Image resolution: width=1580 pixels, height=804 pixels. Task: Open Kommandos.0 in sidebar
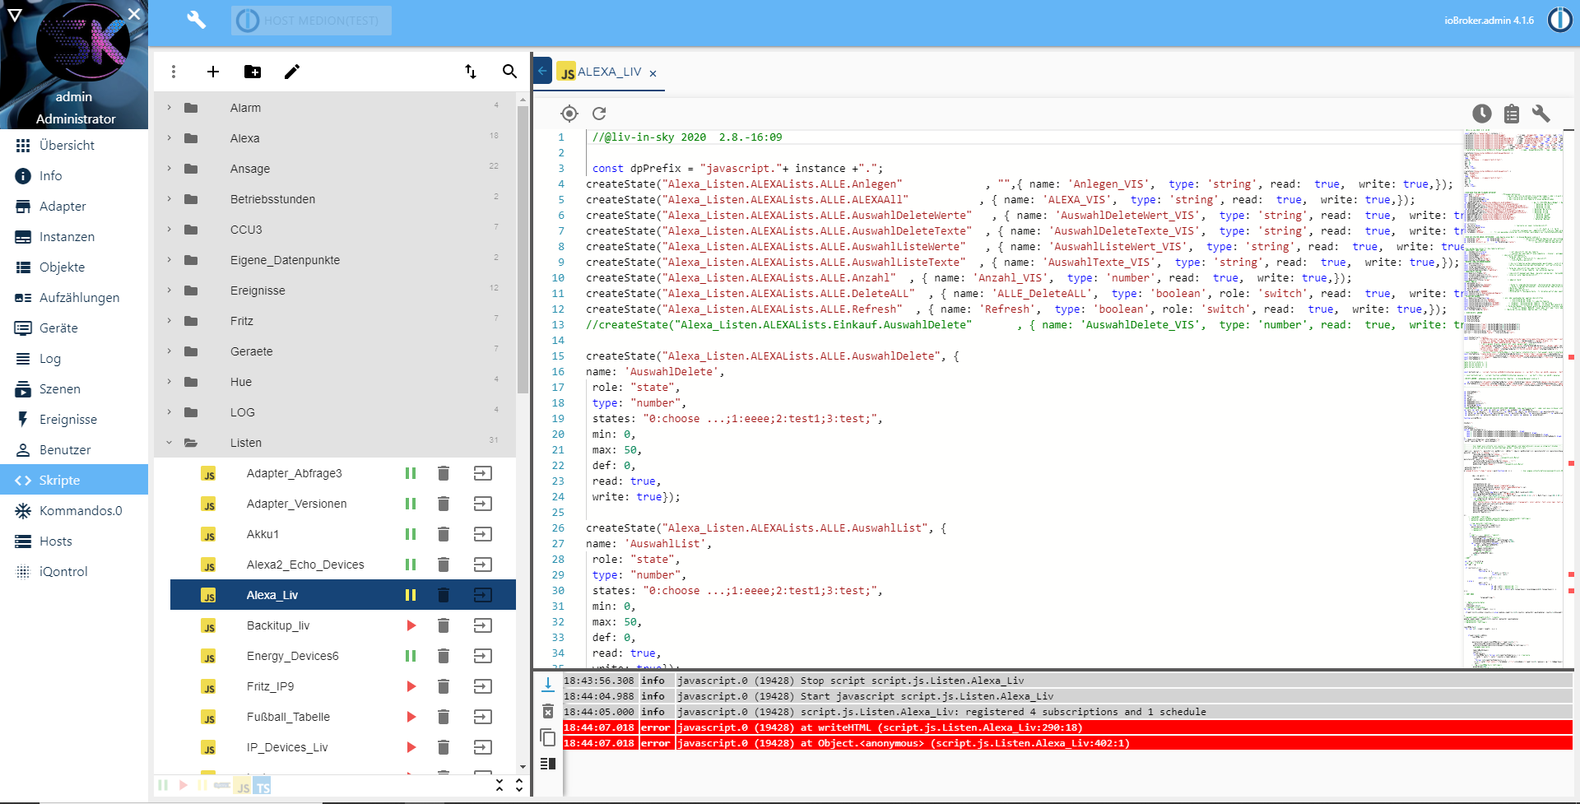(74, 510)
